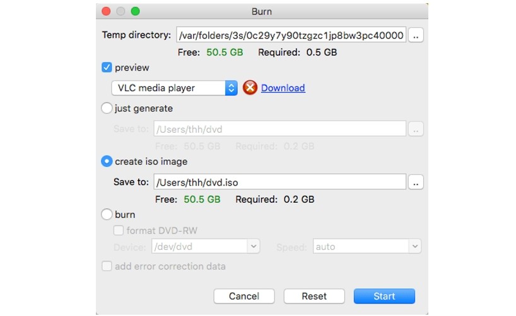Close the Burn dialog window
The image size is (516, 316).
coord(106,11)
